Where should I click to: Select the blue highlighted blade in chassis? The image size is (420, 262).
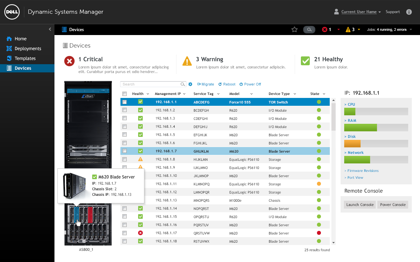click(77, 215)
